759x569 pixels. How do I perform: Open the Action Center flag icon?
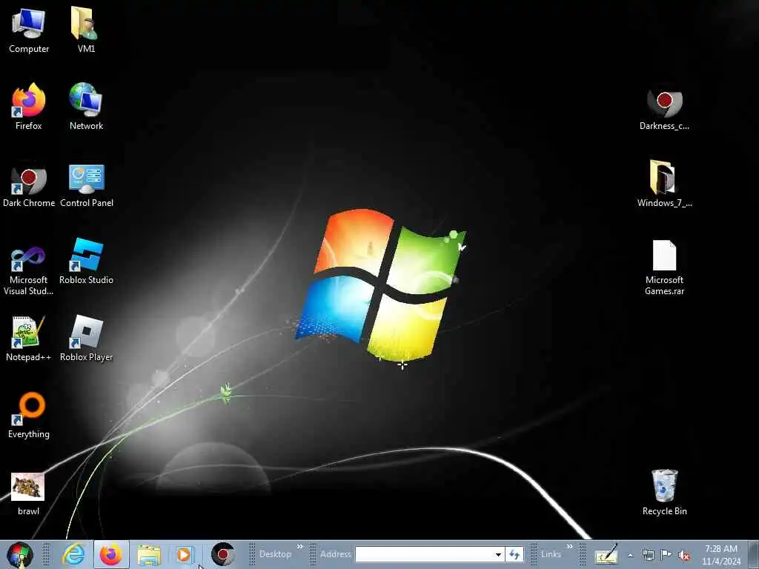click(666, 555)
